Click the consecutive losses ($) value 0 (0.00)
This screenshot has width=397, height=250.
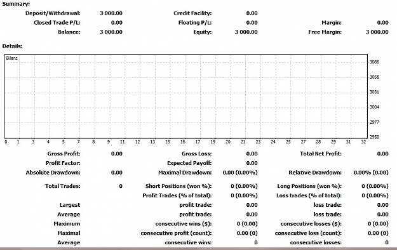378,224
